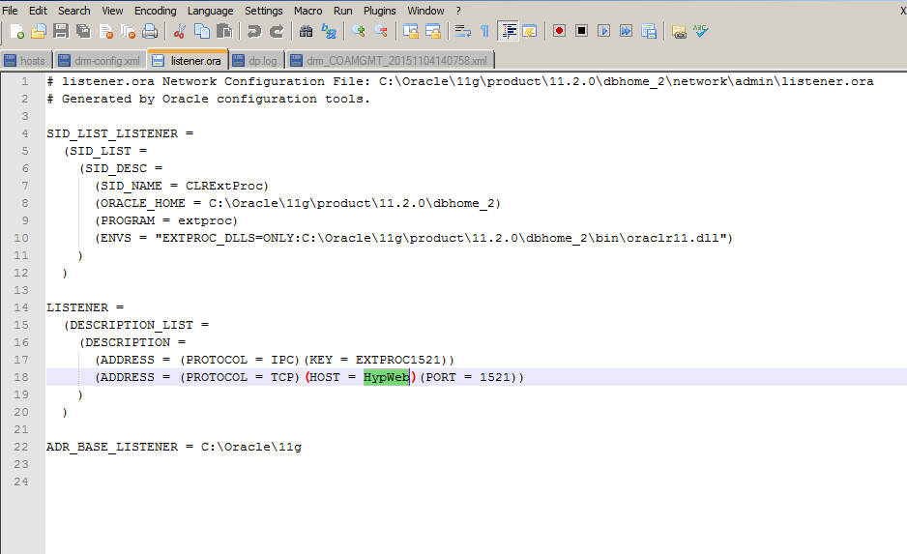This screenshot has height=554, width=907.
Task: Toggle Show All Characters pilcrow icon
Action: coord(484,31)
